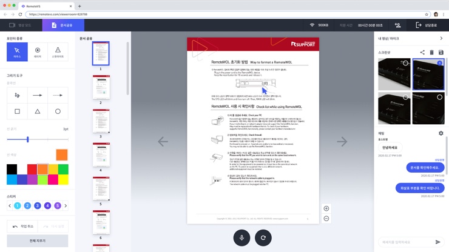Place sticker number 1
This screenshot has height=252, width=449.
click(18, 206)
